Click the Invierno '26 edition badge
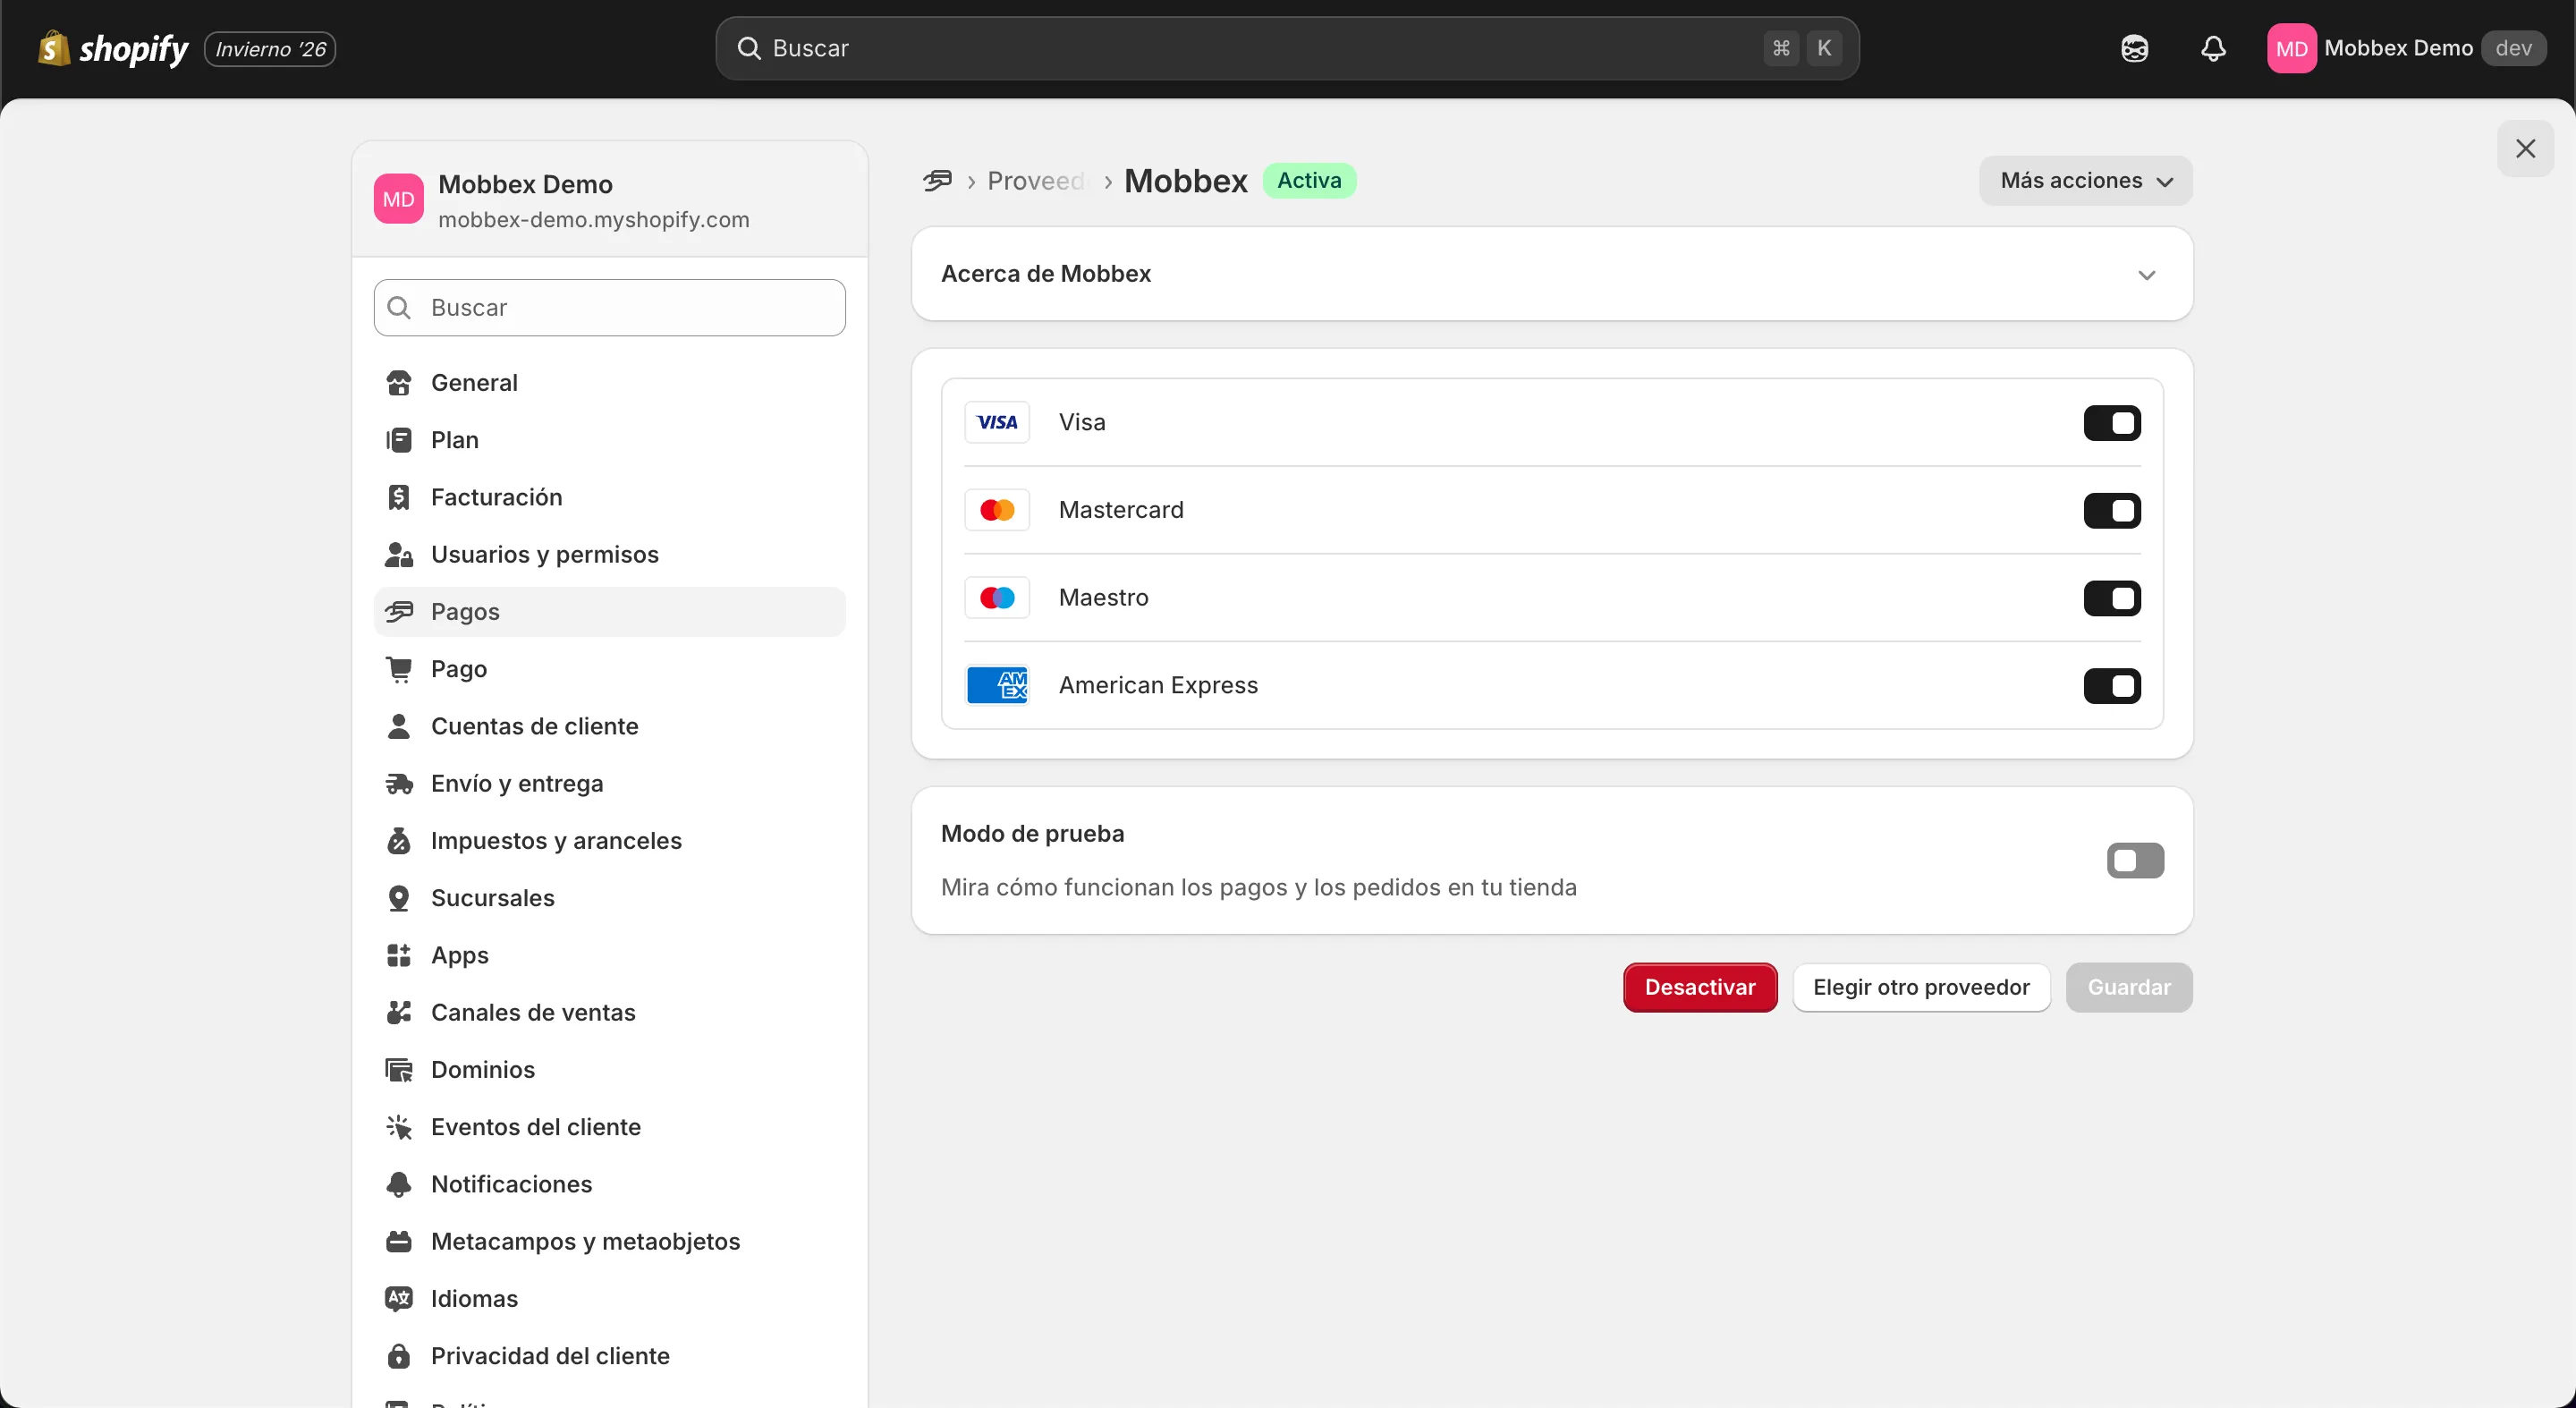The width and height of the screenshot is (2576, 1408). pyautogui.click(x=270, y=49)
